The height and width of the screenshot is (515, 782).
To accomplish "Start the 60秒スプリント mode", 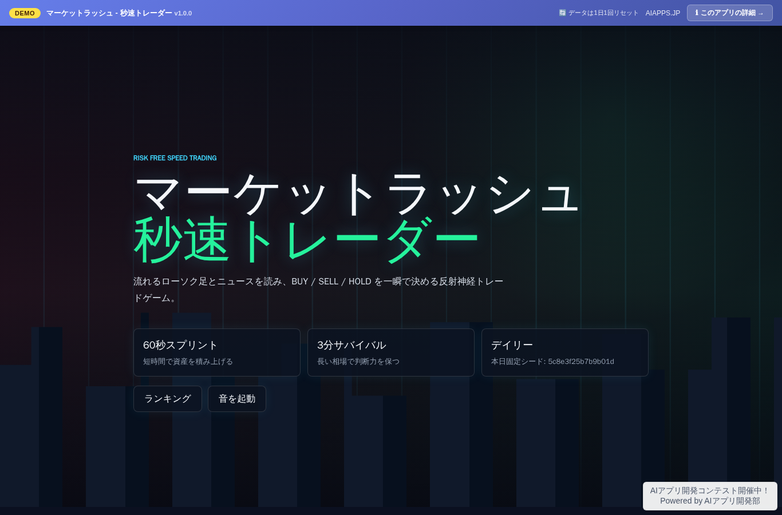I will click(217, 352).
